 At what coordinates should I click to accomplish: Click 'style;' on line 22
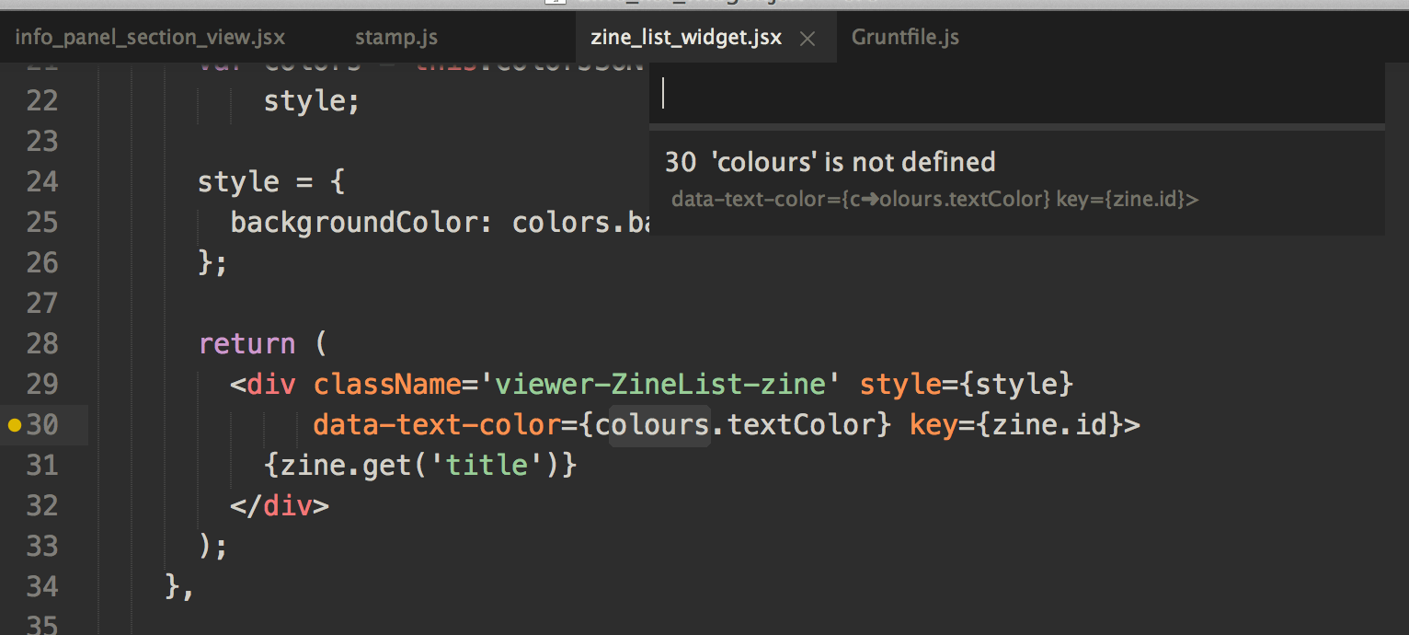[x=312, y=101]
